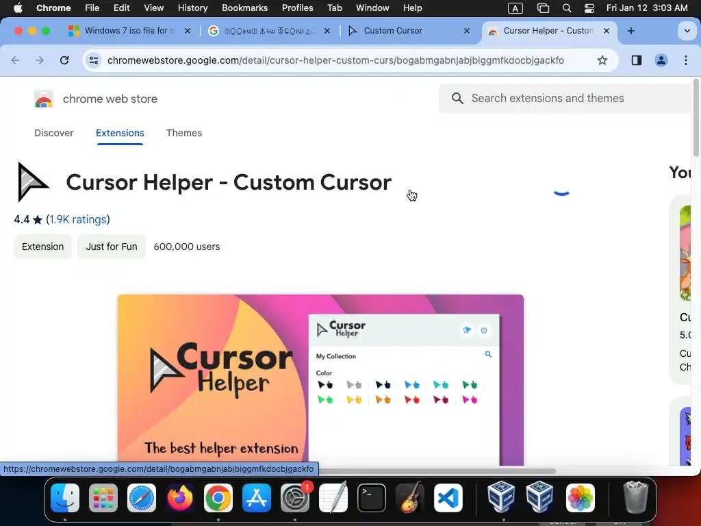
Task: Click the address bar URL
Action: tap(335, 60)
